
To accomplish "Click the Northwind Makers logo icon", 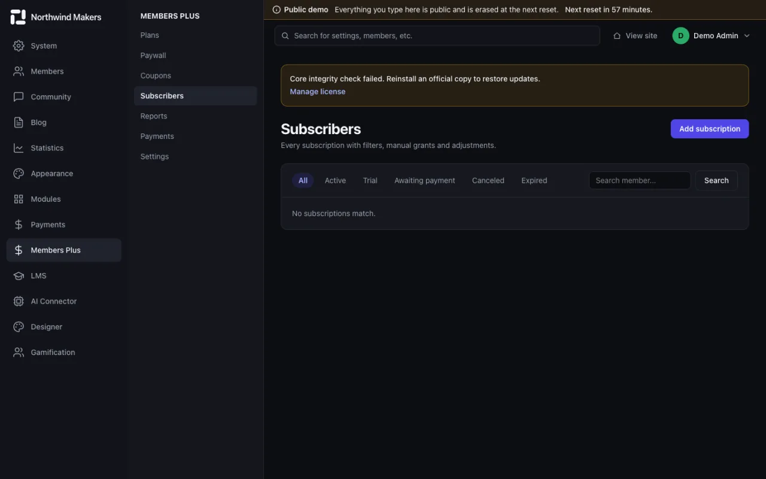I will [x=18, y=17].
